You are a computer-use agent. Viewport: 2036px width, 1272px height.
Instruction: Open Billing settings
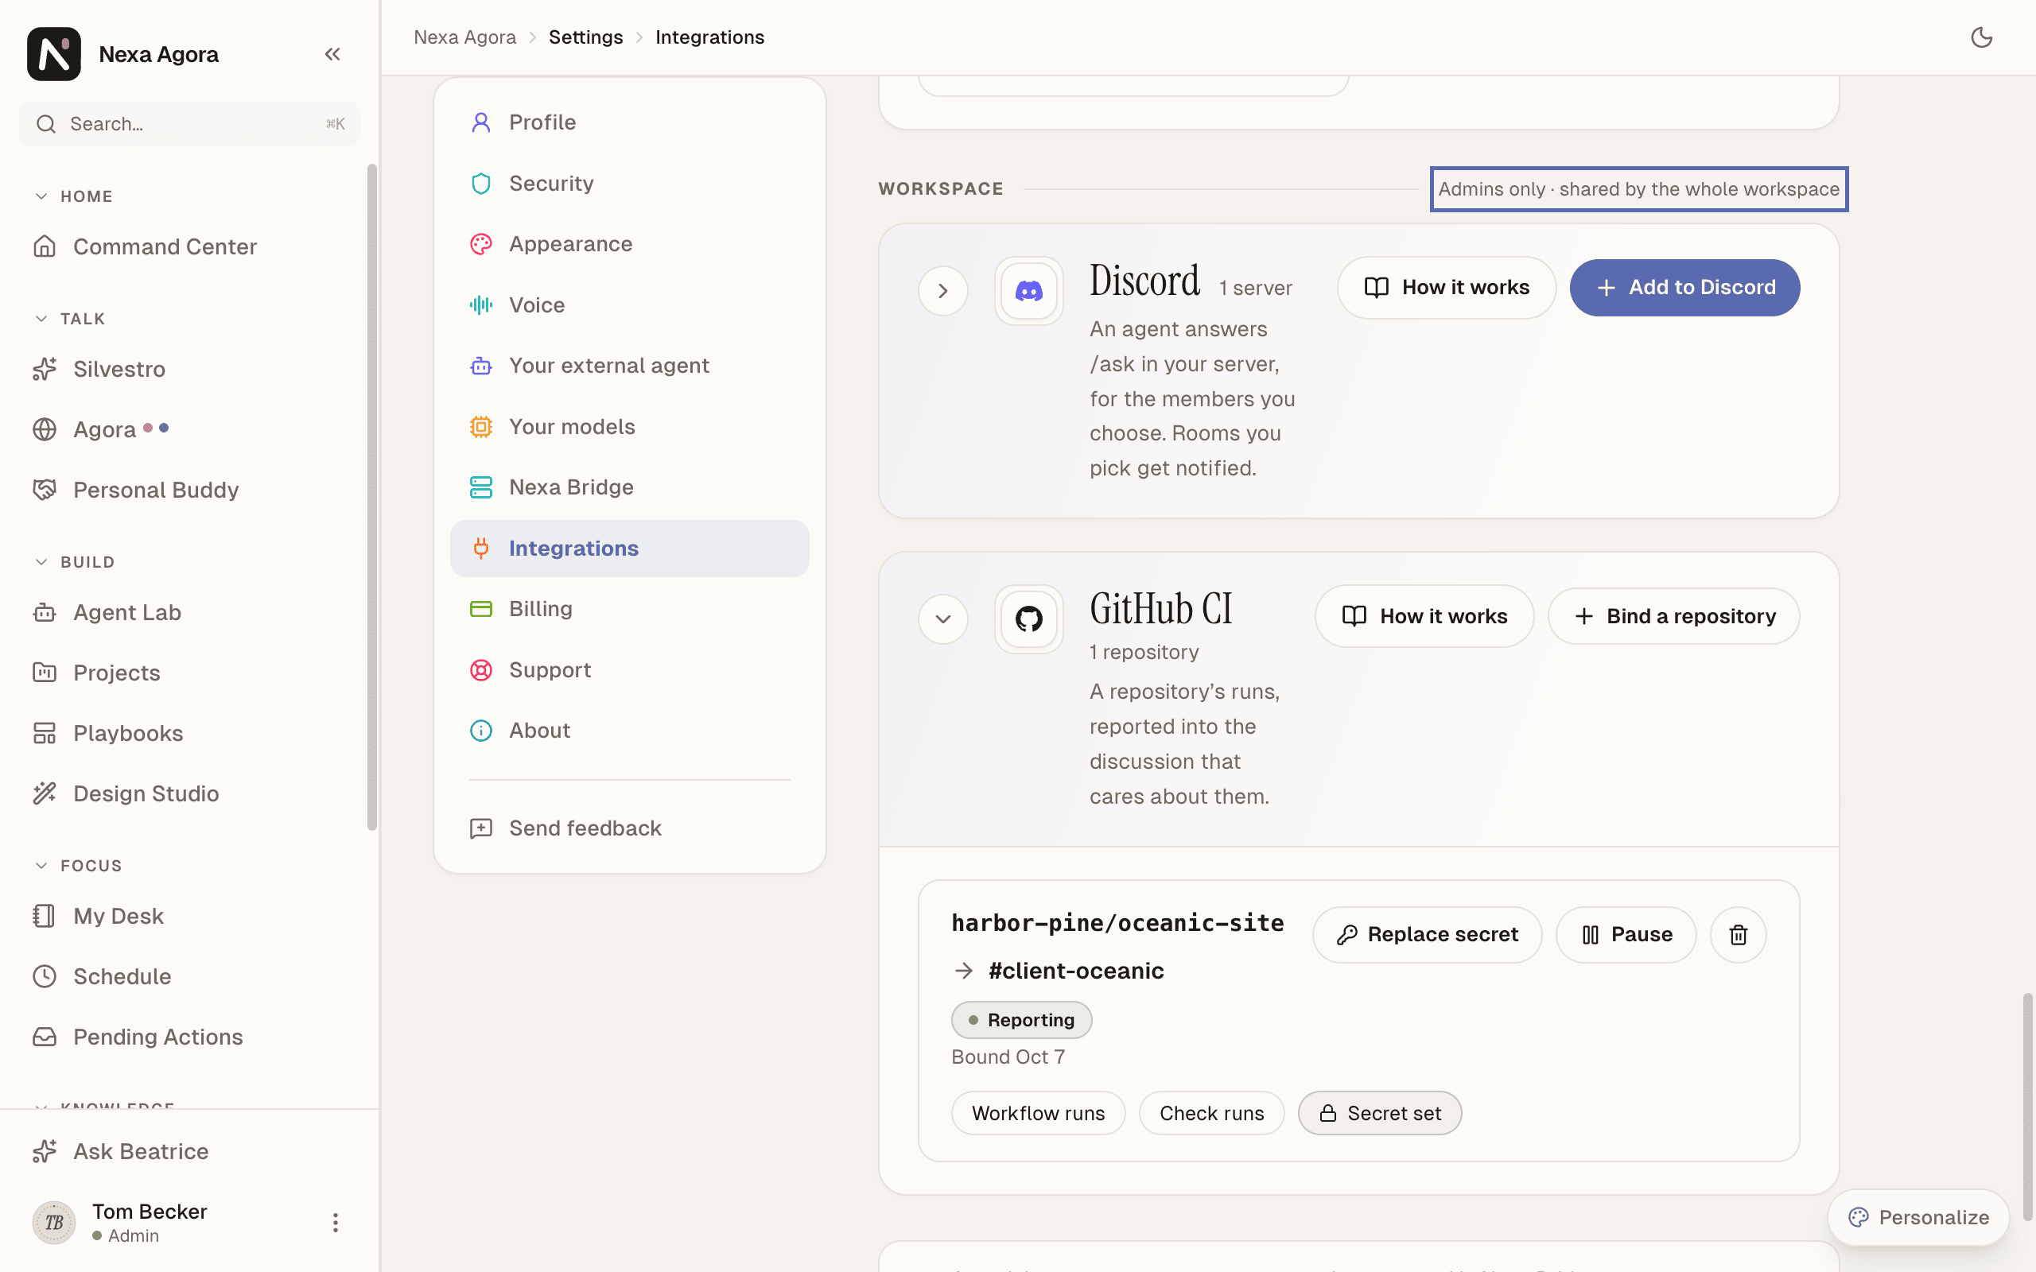pos(629,608)
